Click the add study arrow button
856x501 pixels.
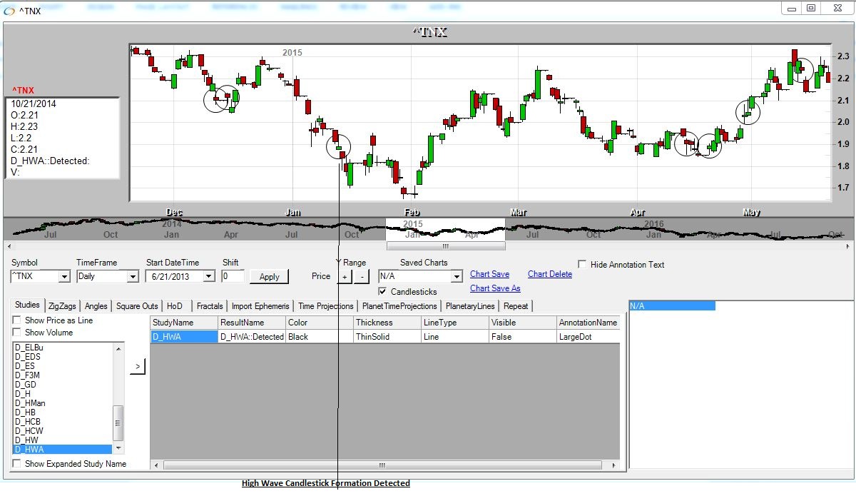click(x=138, y=367)
